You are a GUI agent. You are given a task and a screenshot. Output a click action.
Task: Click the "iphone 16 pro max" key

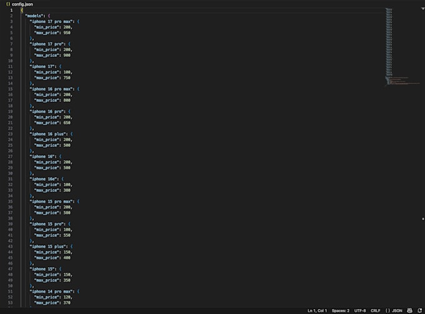pyautogui.click(x=52, y=89)
